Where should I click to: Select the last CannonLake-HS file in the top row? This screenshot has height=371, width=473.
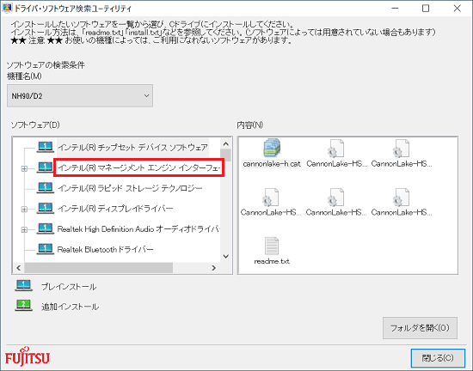[x=402, y=149]
